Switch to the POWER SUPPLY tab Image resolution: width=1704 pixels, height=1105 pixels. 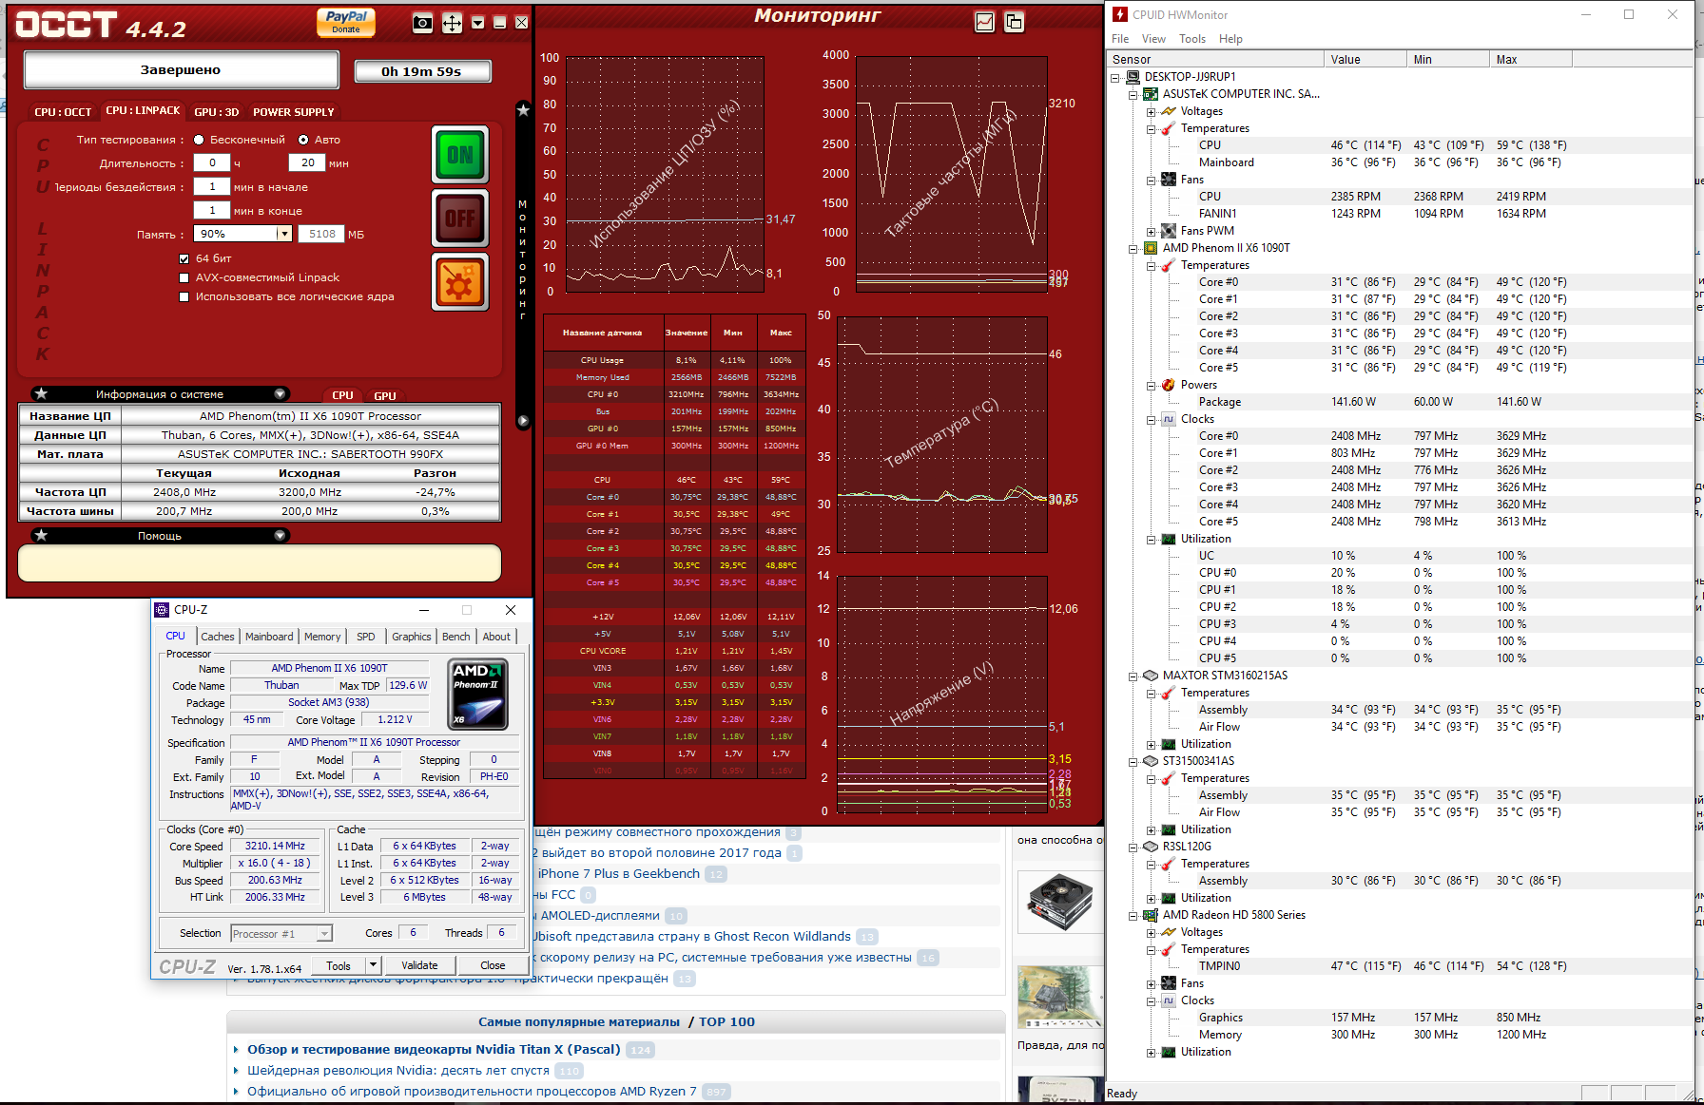(x=294, y=112)
